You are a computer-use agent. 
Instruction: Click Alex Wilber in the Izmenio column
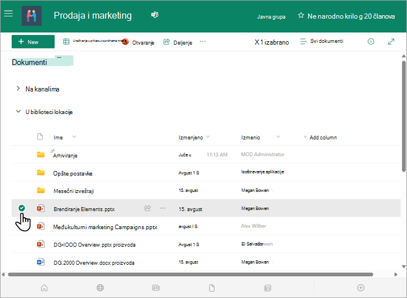[253, 226]
